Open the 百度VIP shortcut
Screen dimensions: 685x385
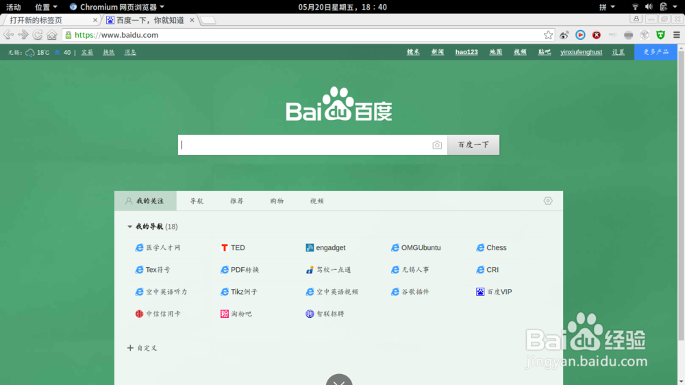(494, 292)
